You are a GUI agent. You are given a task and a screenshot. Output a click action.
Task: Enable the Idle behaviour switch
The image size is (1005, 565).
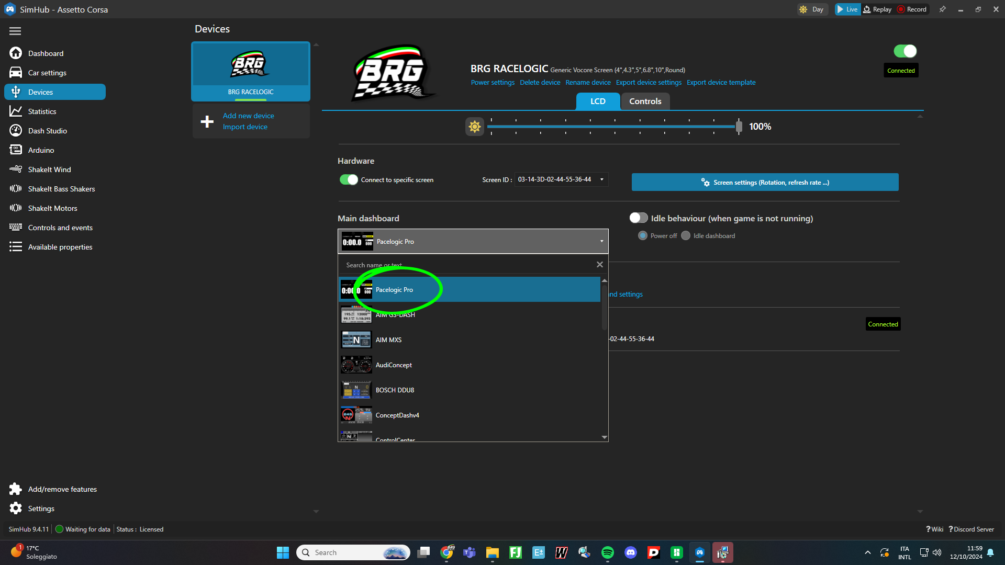click(x=639, y=218)
